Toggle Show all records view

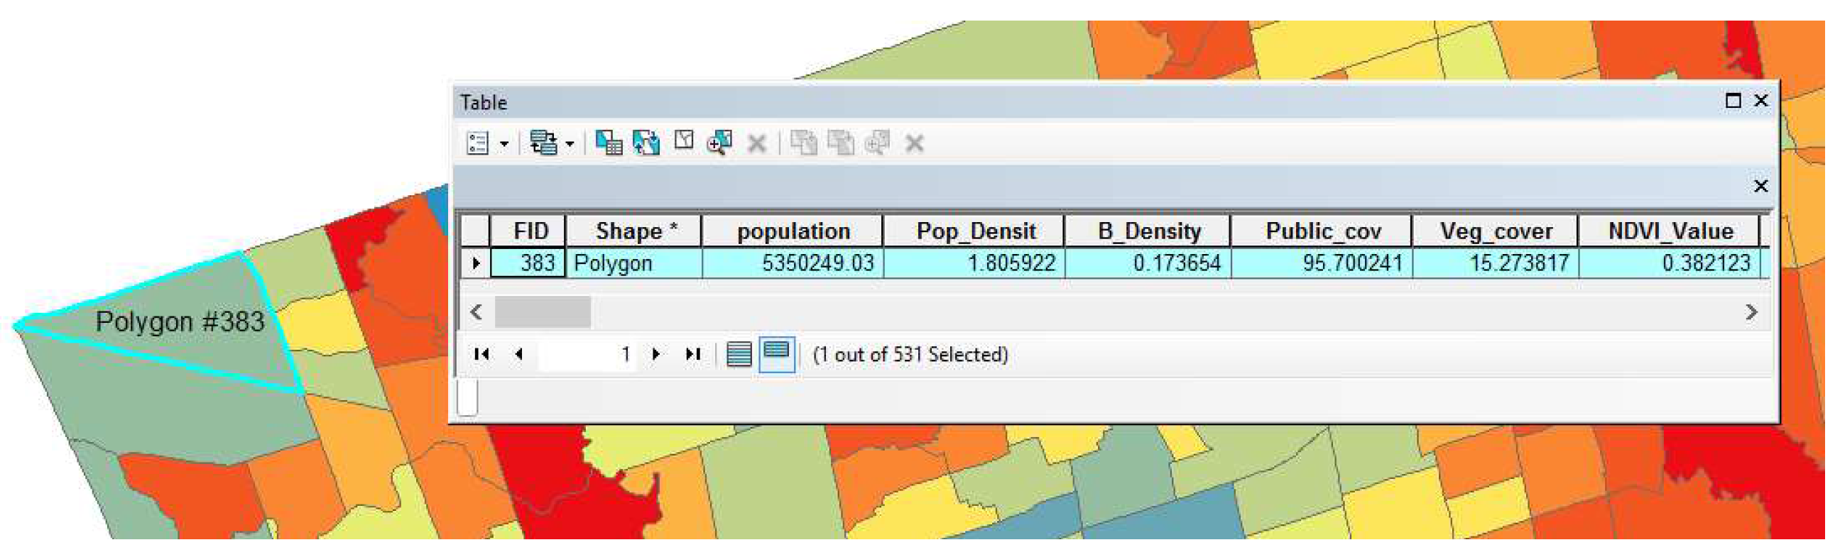click(x=739, y=355)
